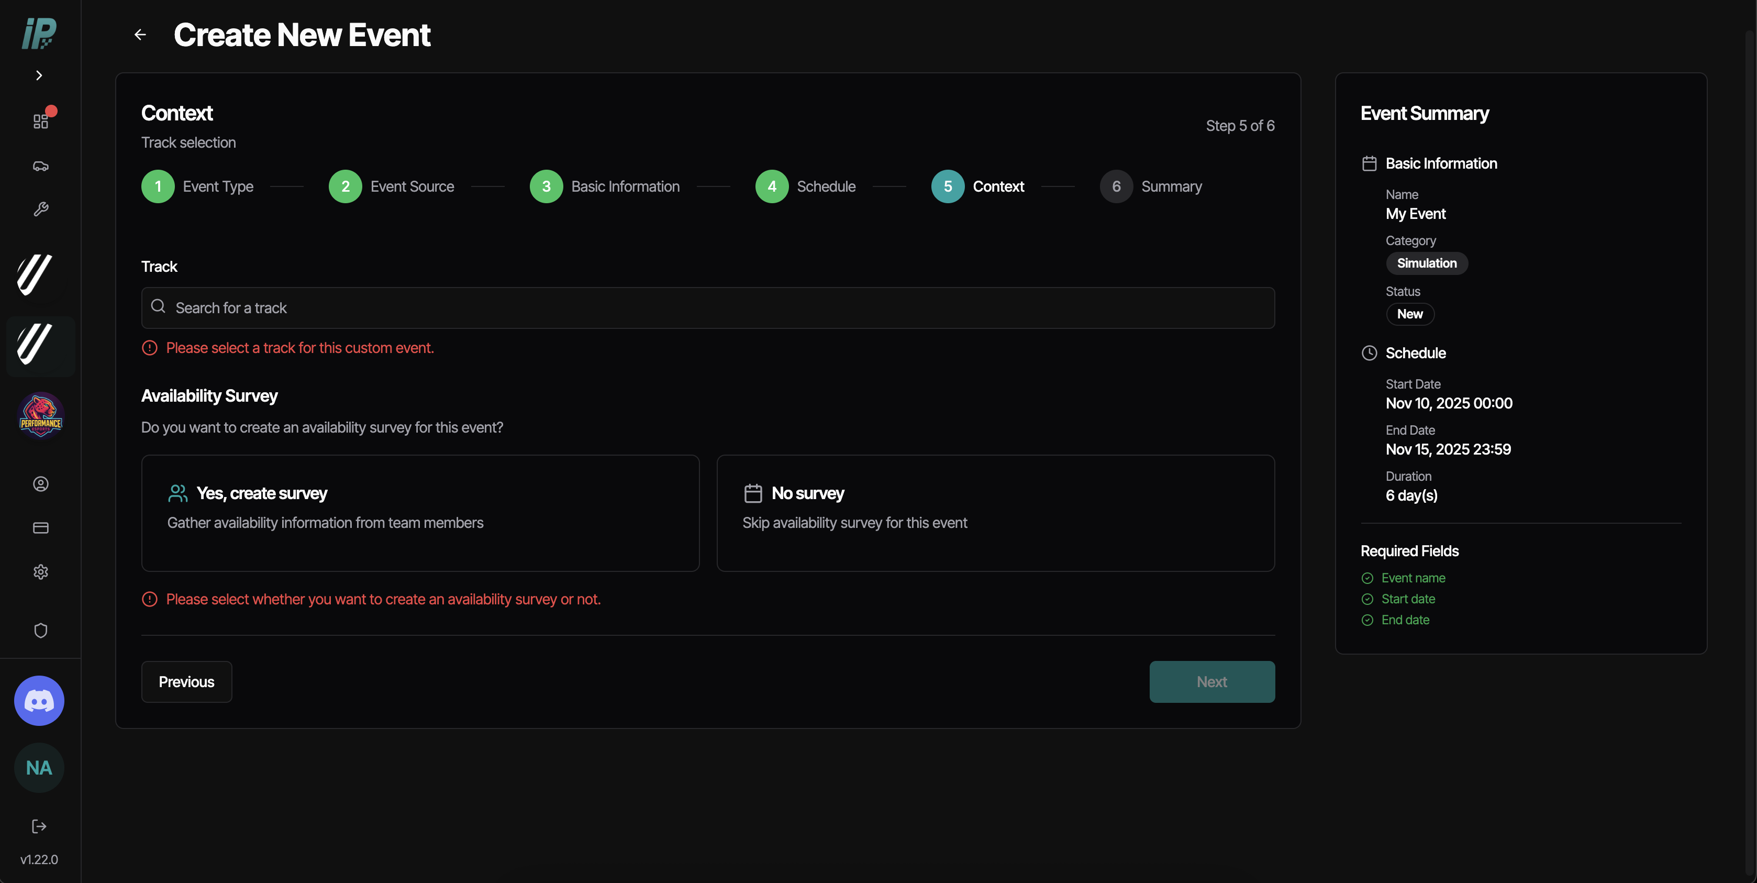This screenshot has height=883, width=1757.
Task: Click the New status badge
Action: [1410, 314]
